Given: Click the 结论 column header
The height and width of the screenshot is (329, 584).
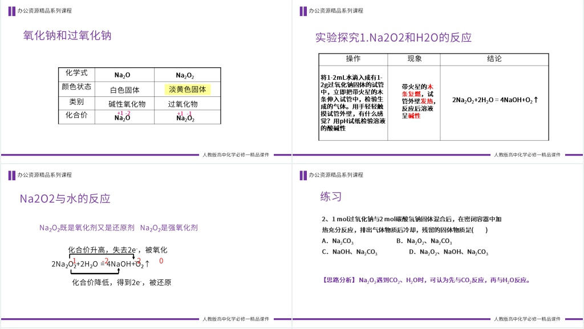Looking at the screenshot, I should pyautogui.click(x=494, y=59).
